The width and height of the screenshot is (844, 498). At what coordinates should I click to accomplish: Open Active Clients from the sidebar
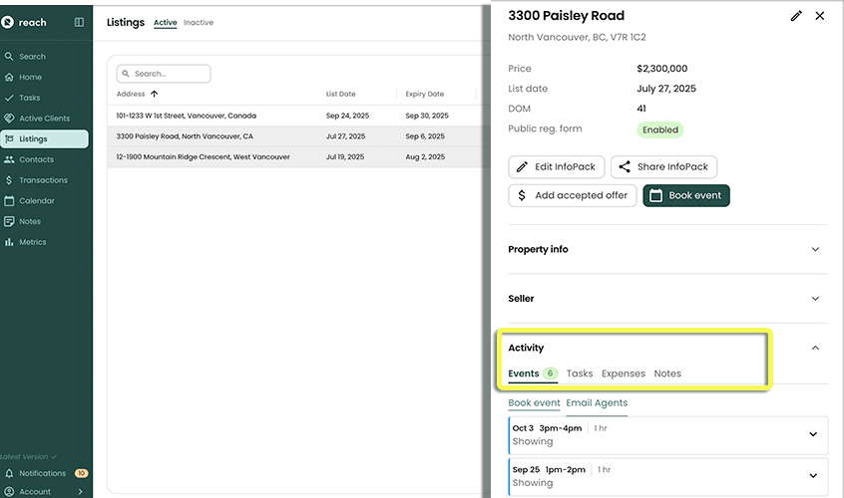click(44, 119)
